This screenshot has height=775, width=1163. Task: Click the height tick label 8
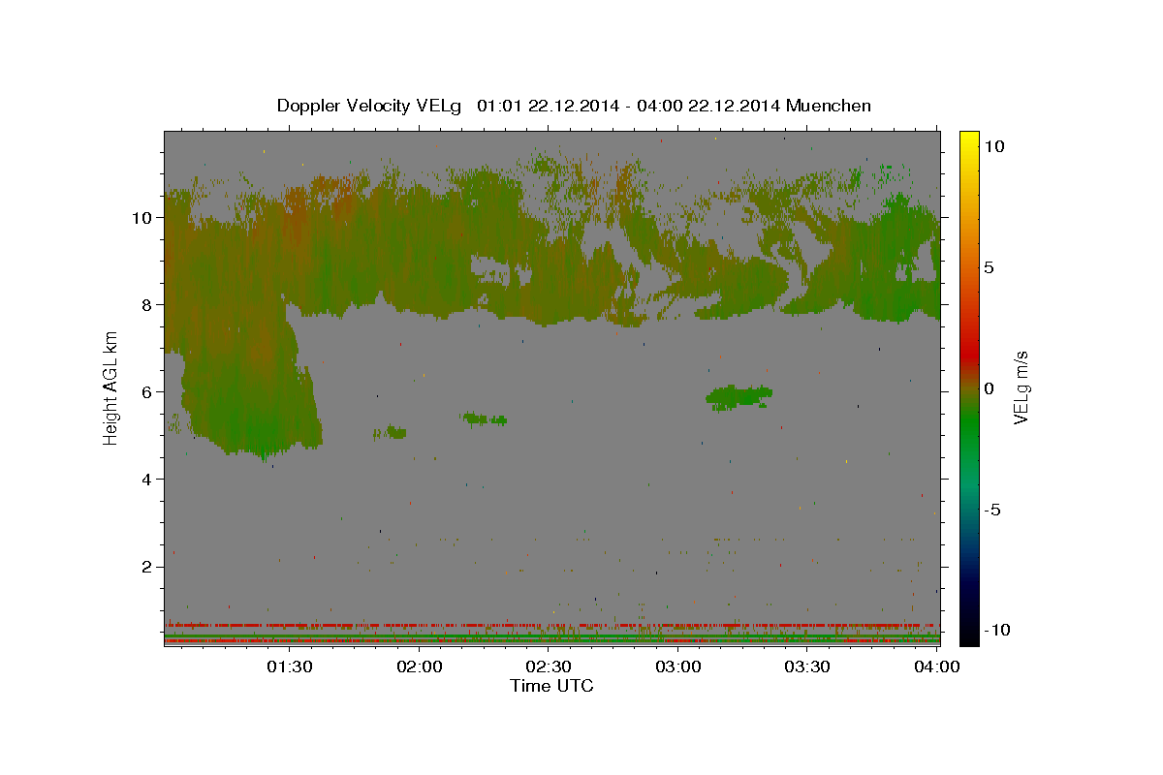147,305
